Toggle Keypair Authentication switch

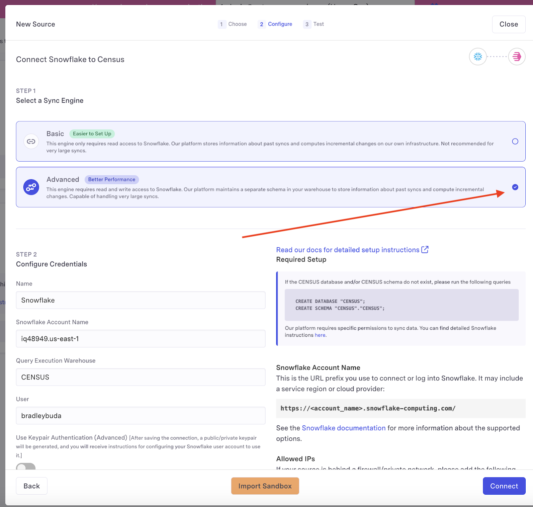point(26,466)
